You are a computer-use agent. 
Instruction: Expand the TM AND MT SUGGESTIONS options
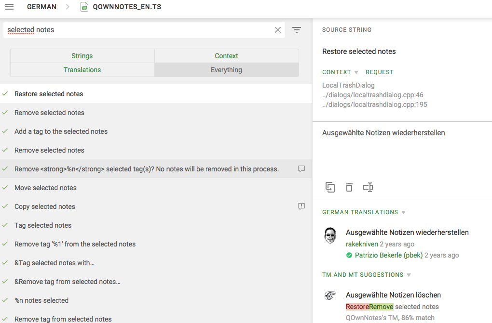409,275
